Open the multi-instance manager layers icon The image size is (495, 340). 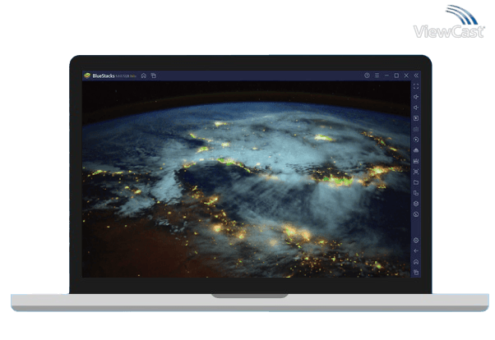click(416, 204)
